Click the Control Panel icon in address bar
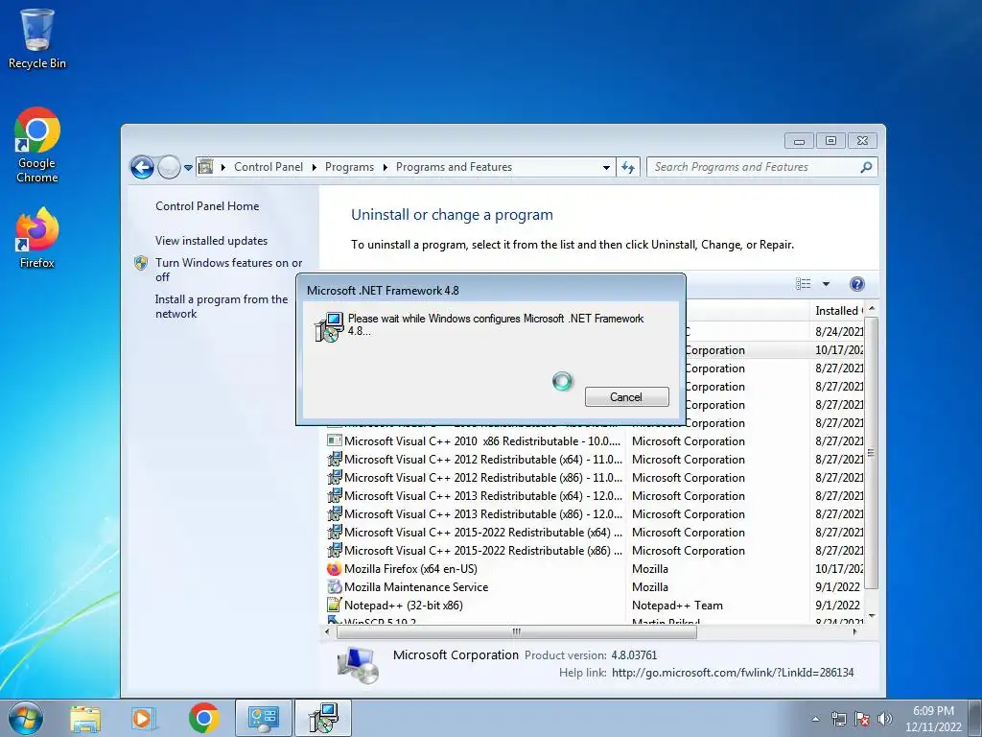 [x=205, y=167]
